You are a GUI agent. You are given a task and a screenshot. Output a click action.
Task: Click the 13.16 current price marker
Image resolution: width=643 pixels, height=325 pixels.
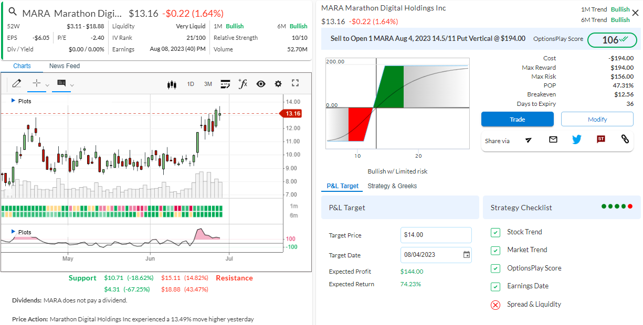click(x=291, y=113)
